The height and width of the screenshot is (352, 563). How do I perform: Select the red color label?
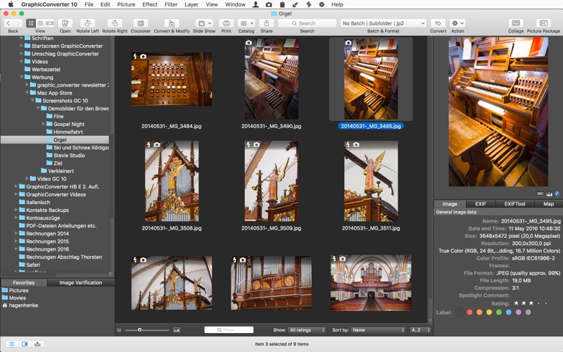(x=469, y=312)
